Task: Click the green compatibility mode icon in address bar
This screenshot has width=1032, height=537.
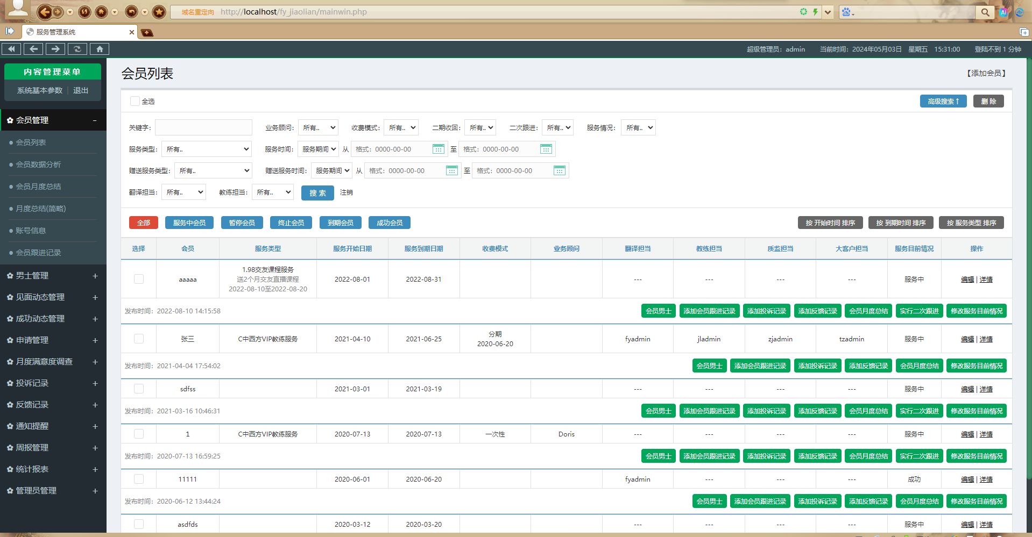Action: point(803,12)
